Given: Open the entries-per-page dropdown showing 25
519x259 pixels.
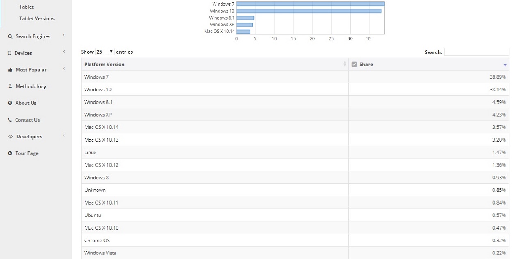Looking at the screenshot, I should [105, 52].
